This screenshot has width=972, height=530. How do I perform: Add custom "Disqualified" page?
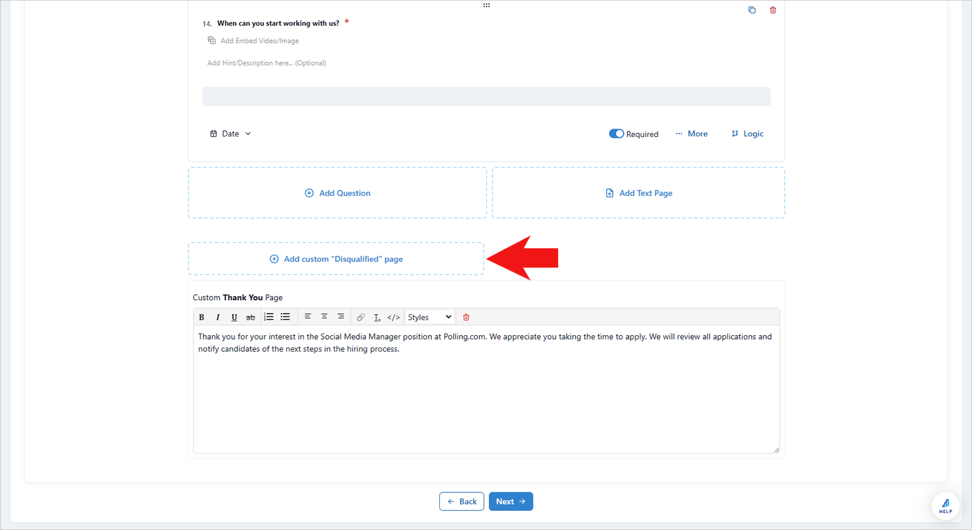(x=336, y=259)
